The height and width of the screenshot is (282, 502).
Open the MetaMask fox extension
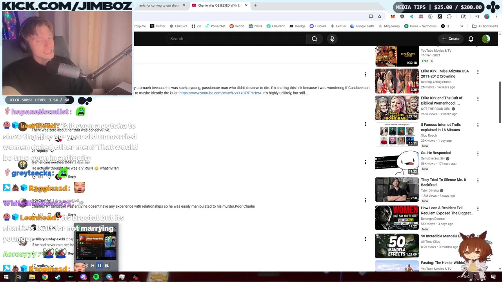click(x=393, y=16)
